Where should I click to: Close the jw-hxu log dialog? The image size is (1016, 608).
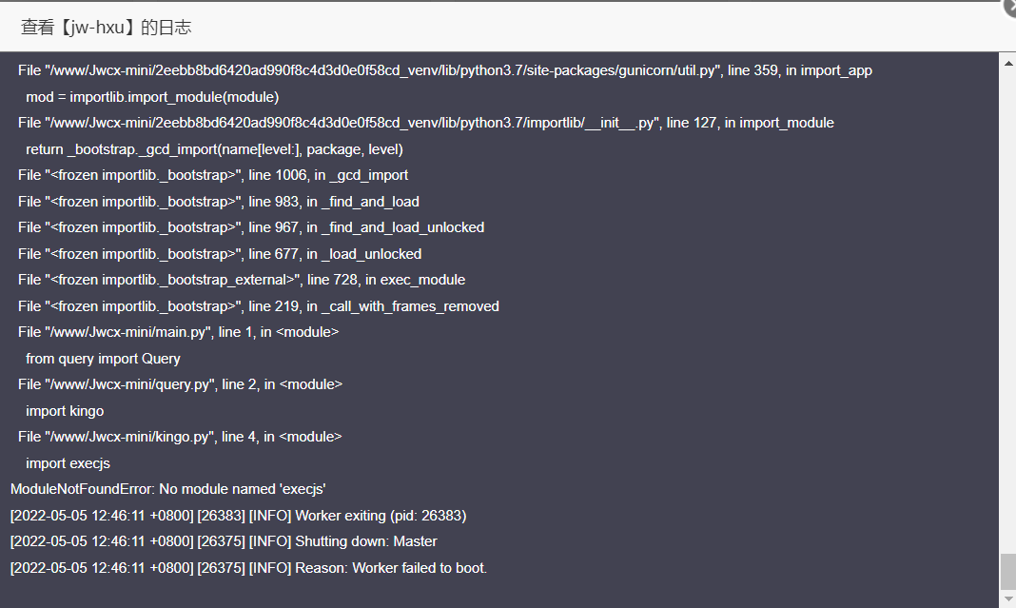coord(1009,5)
